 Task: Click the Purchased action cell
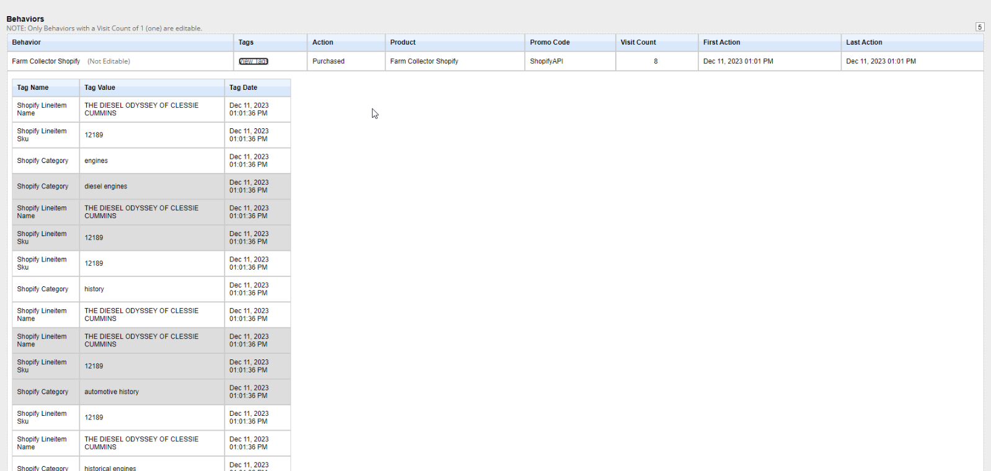pyautogui.click(x=329, y=61)
